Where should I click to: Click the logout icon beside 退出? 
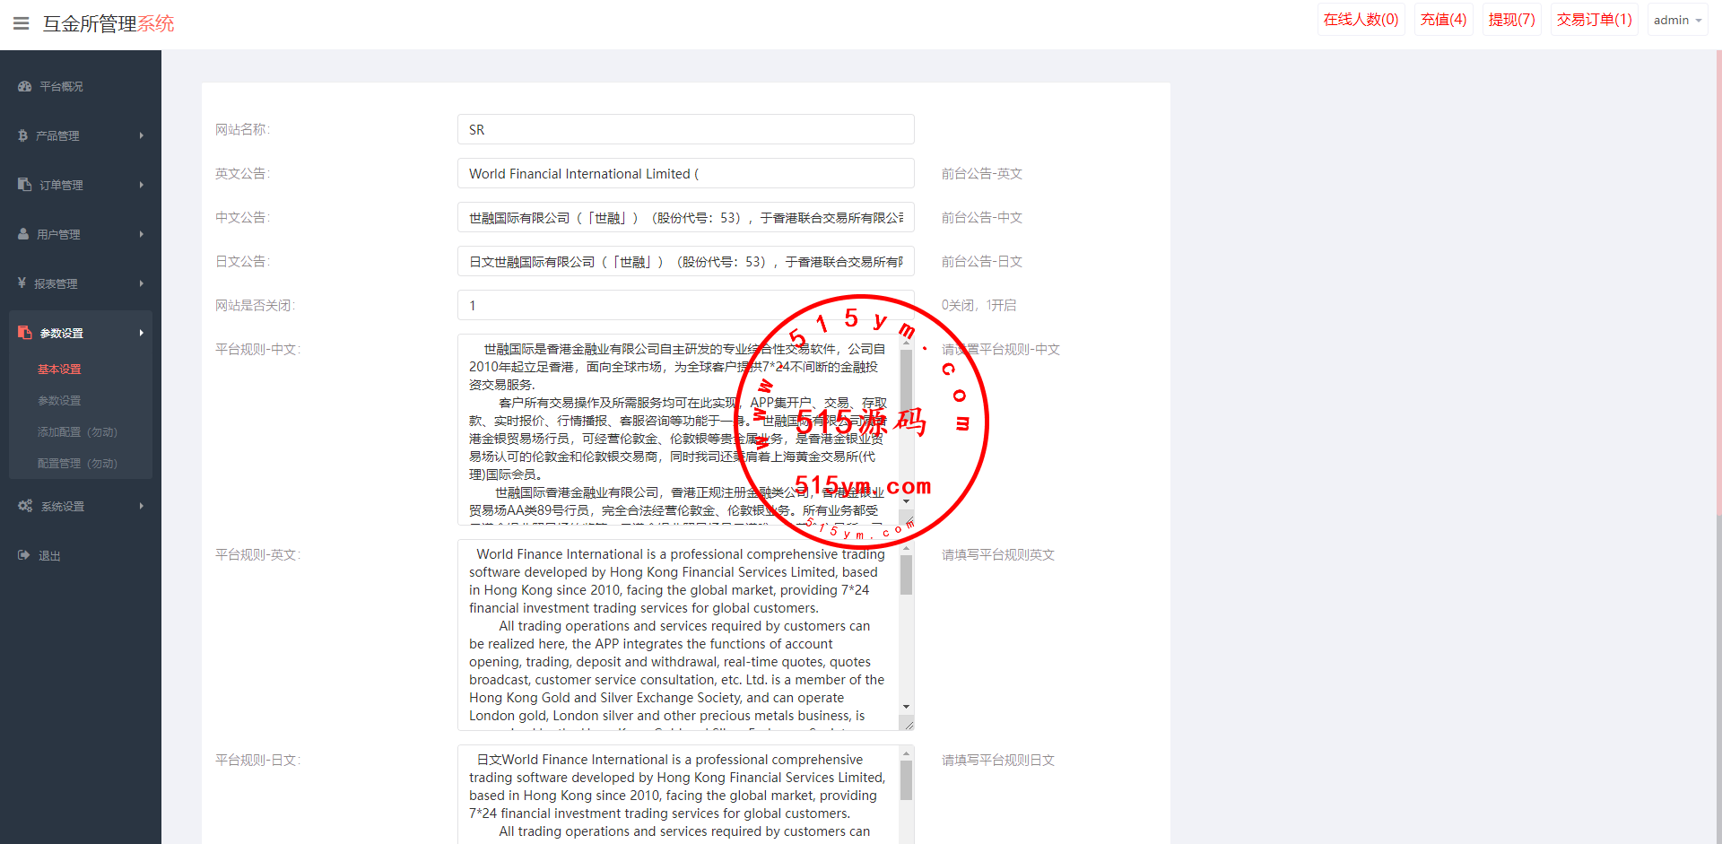coord(24,555)
